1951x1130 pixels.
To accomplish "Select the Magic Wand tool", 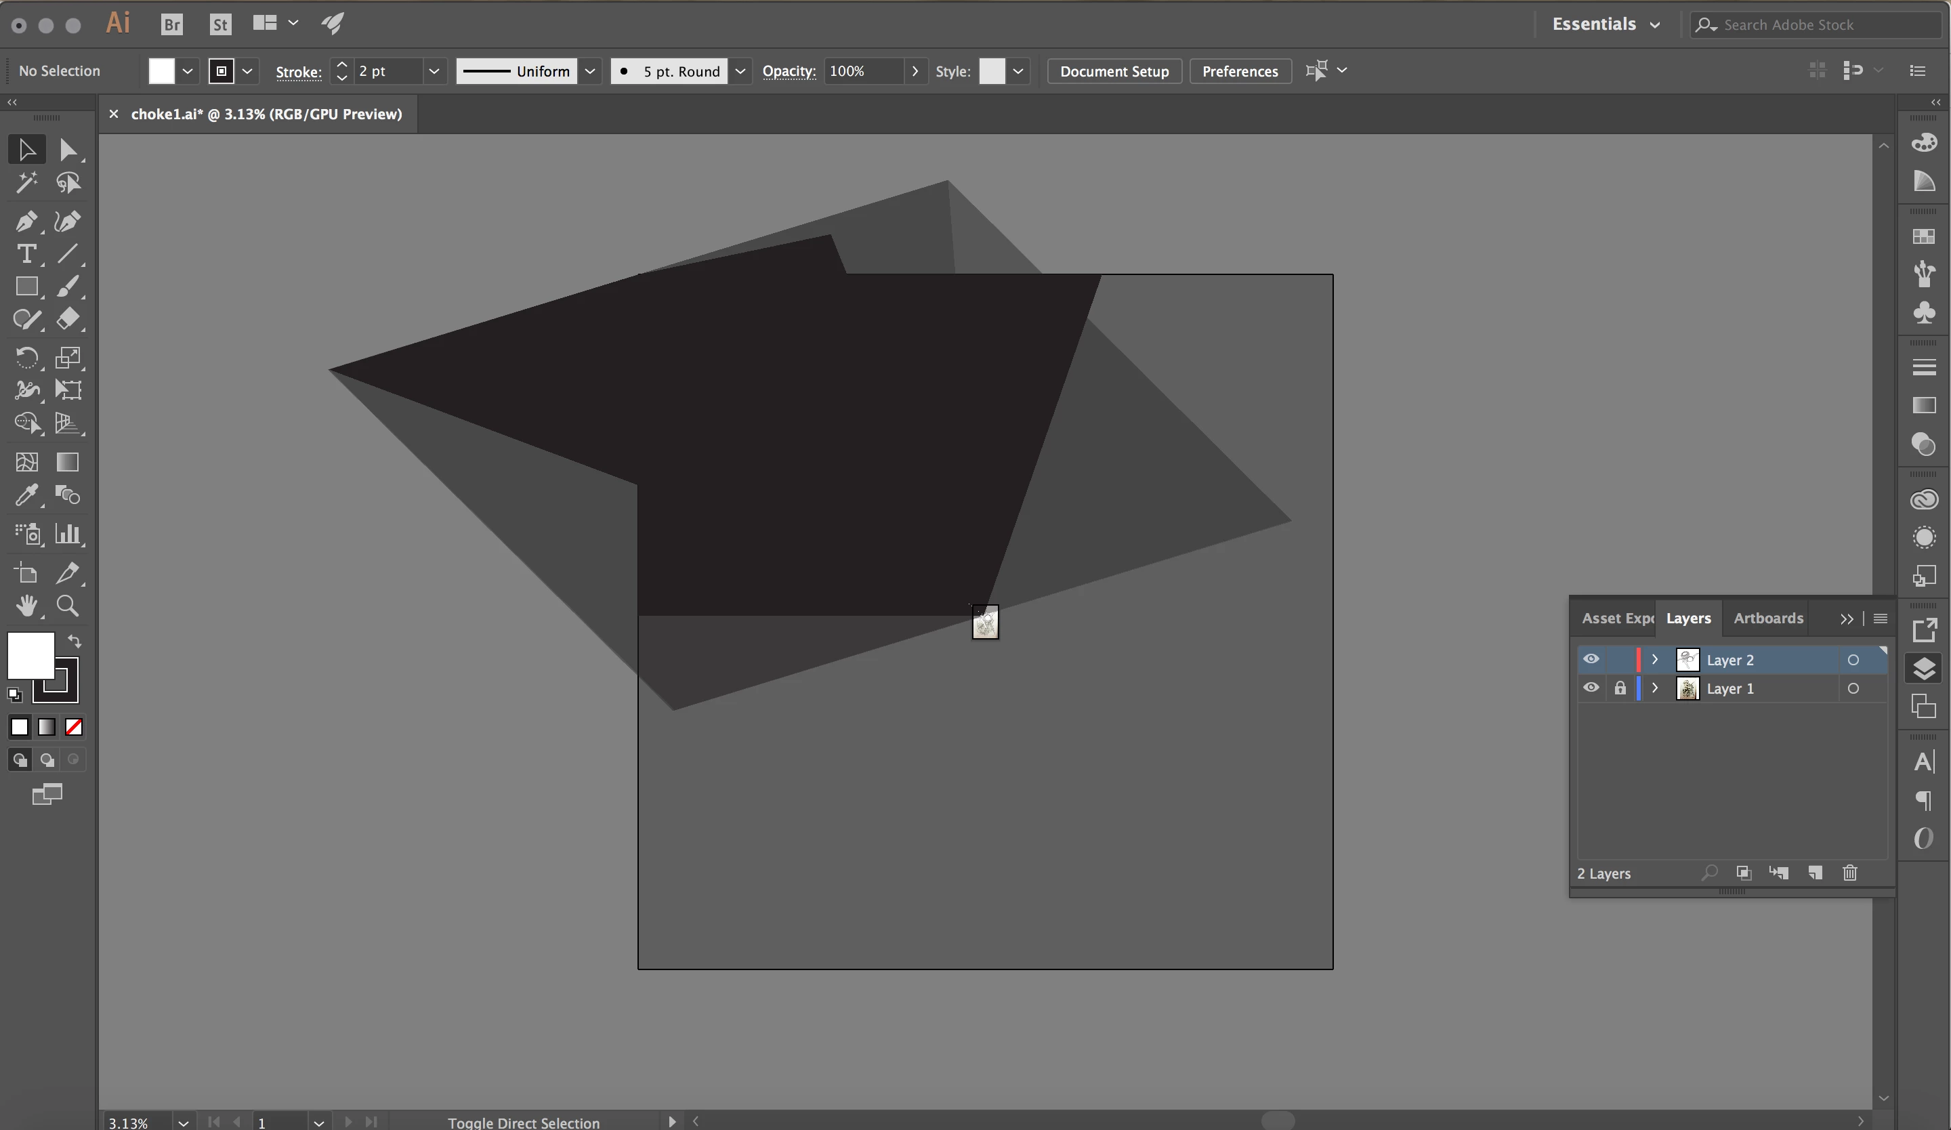I will 26,183.
